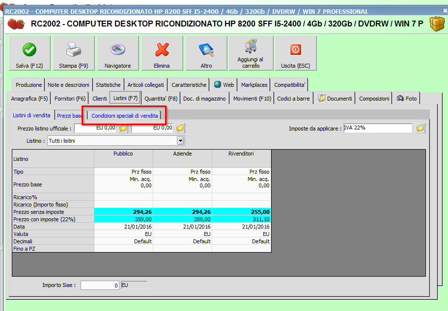Switch to the Clienti tab
The width and height of the screenshot is (448, 311).
tap(99, 99)
